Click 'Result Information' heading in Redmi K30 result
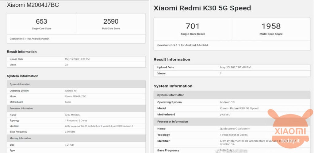This screenshot has height=153, width=314. pos(172,59)
